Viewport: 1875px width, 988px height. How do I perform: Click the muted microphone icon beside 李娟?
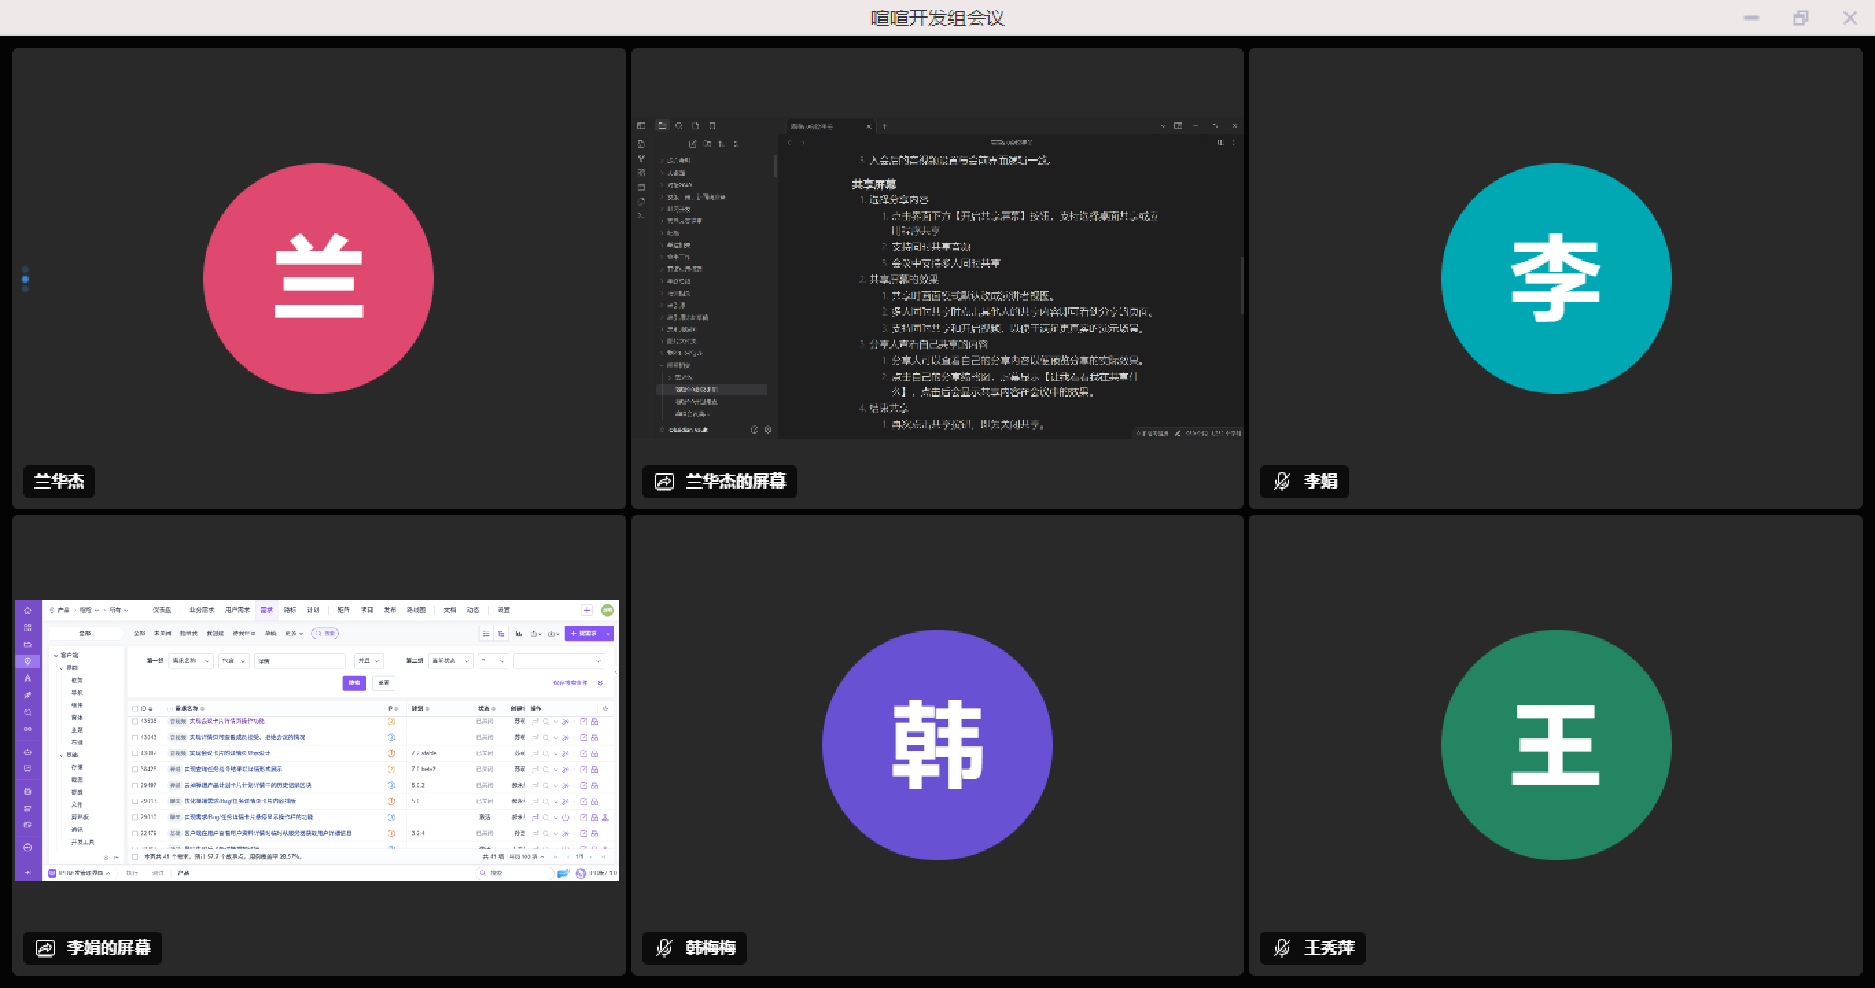pos(1282,481)
